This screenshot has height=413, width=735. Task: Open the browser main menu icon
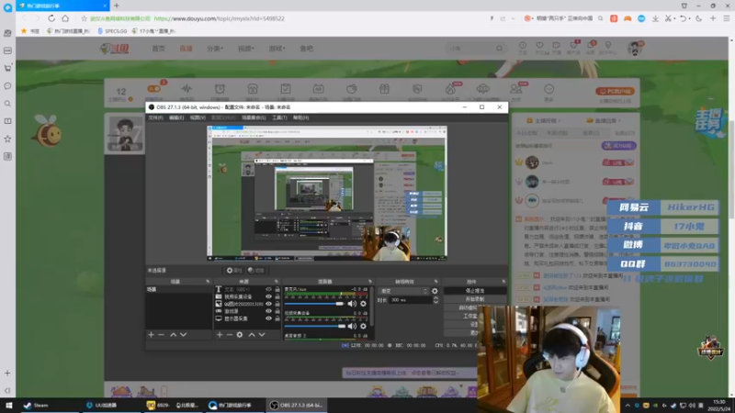(726, 18)
